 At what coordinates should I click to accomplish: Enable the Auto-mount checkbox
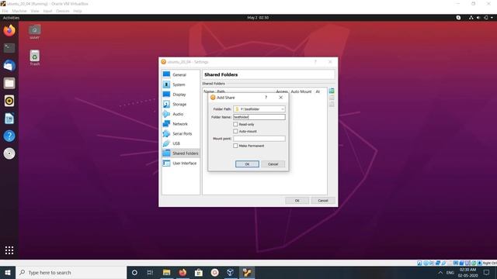click(x=235, y=131)
